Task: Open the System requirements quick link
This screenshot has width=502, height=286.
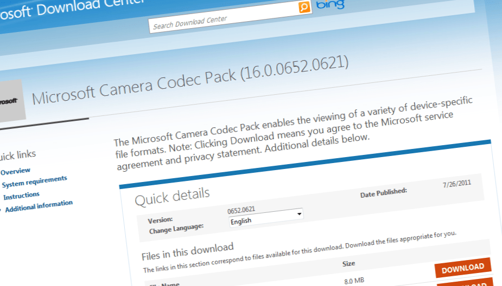Action: point(35,181)
